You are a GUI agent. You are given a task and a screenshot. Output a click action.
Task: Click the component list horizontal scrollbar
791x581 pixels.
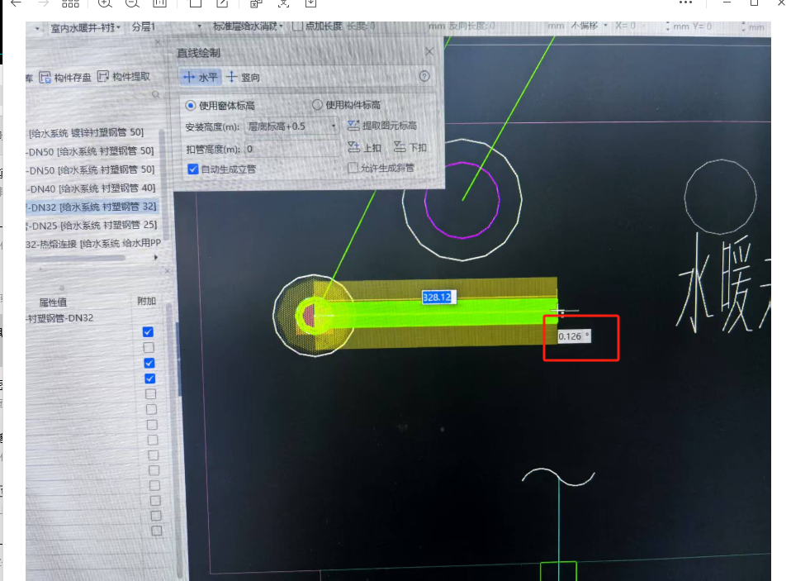(76, 258)
